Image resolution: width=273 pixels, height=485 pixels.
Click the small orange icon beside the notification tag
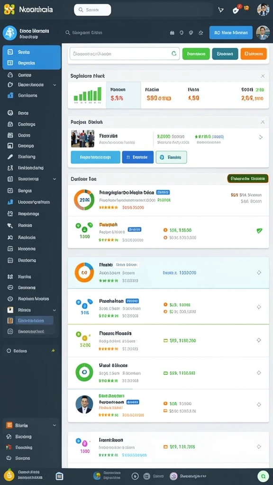pyautogui.click(x=246, y=8)
